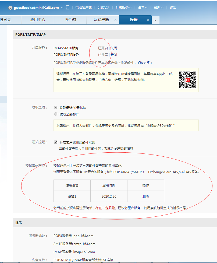This screenshot has width=217, height=263.
Task: Click the VIP badge icon beside the account email
Action: point(10,8)
